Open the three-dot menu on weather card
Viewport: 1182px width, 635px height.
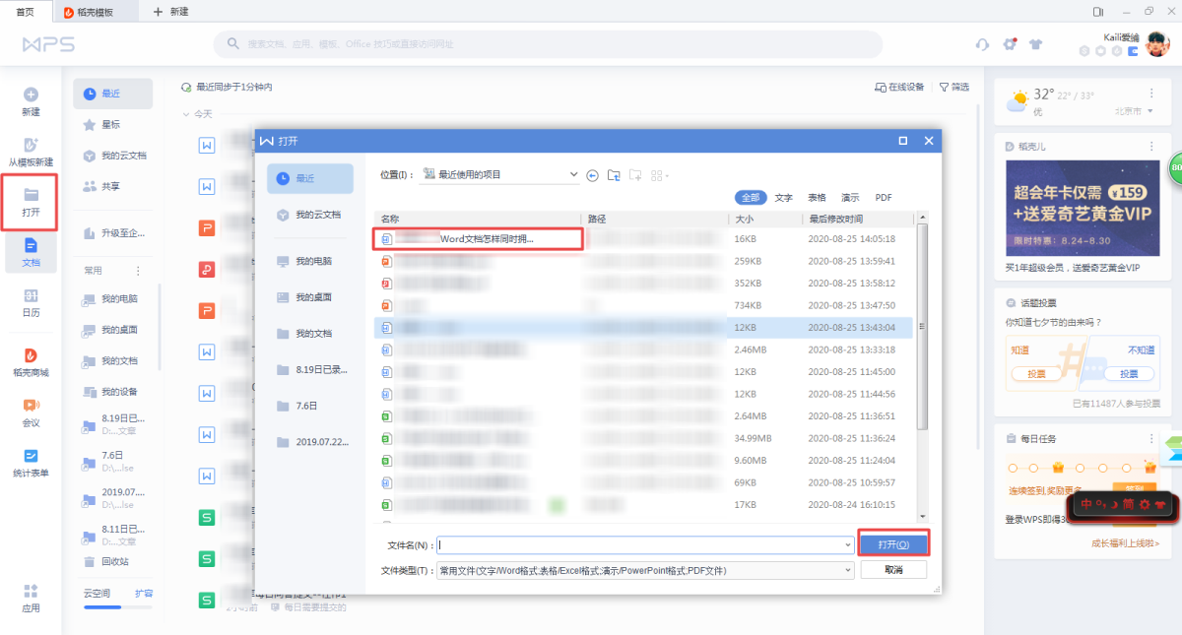[x=1151, y=94]
